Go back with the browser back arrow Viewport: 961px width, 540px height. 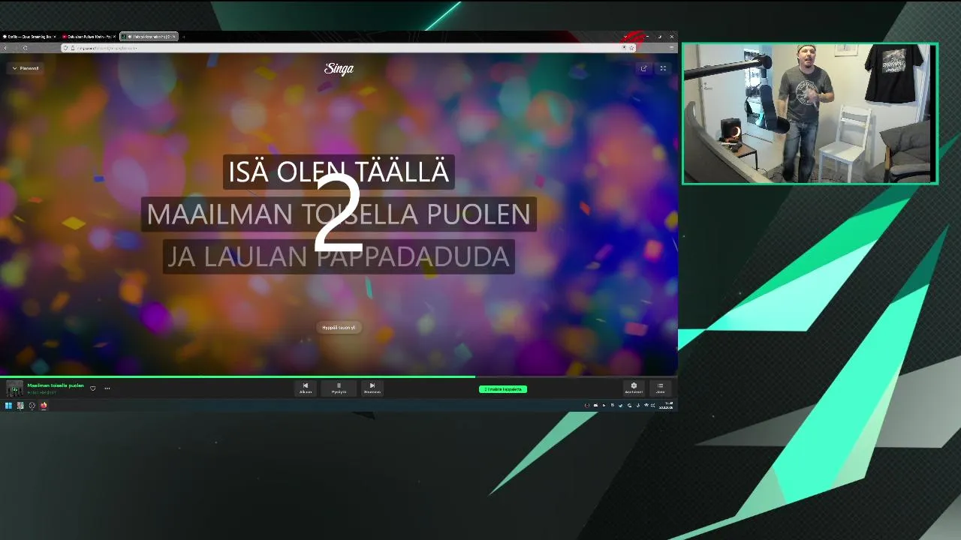[5, 48]
